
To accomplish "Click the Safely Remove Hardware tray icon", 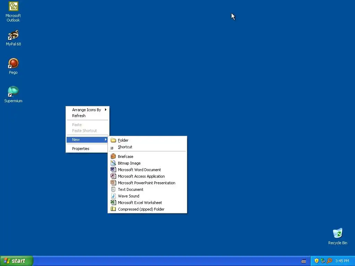I will tap(323, 261).
